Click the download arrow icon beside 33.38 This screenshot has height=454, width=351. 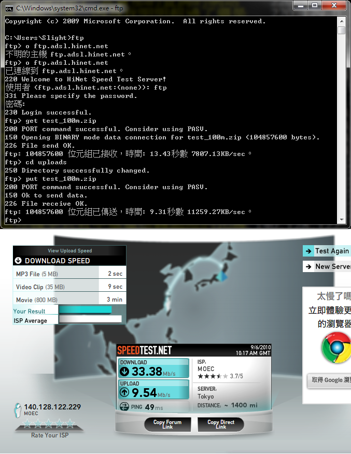125,371
